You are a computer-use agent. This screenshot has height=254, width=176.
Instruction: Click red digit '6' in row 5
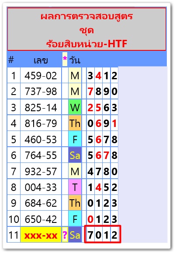click(98, 139)
